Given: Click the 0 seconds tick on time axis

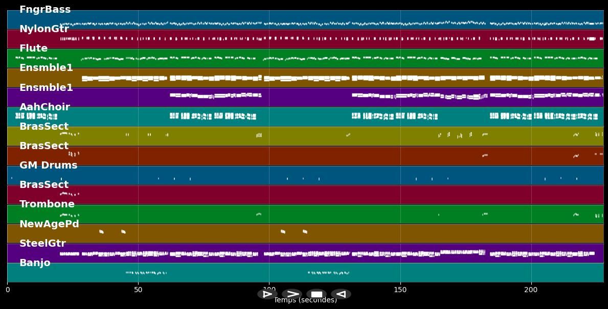Looking at the screenshot, I should 7,290.
